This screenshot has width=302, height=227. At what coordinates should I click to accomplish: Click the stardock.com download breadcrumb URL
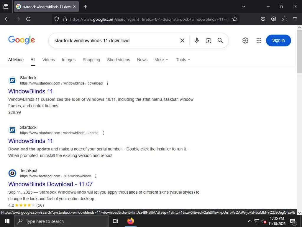61,83
